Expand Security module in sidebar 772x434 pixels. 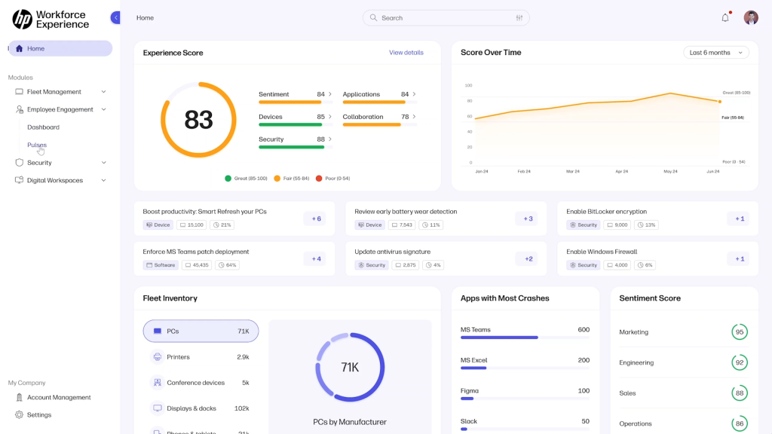pos(103,163)
